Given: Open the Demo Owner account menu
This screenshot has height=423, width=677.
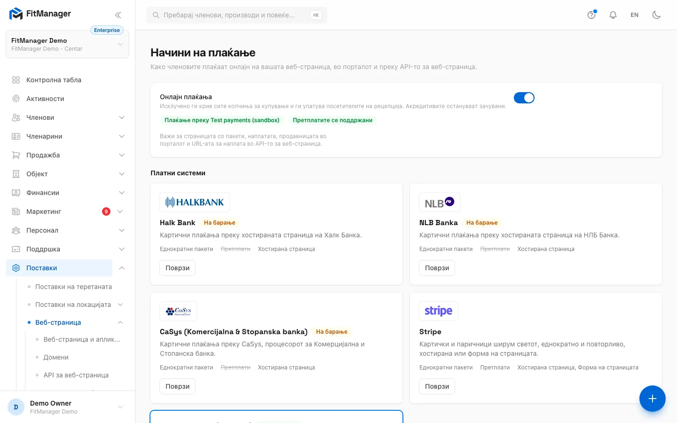Looking at the screenshot, I should pos(67,407).
